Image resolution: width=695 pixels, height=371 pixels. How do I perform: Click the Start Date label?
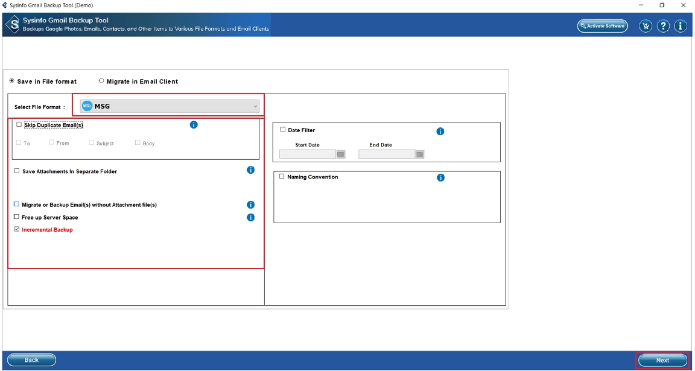point(307,145)
